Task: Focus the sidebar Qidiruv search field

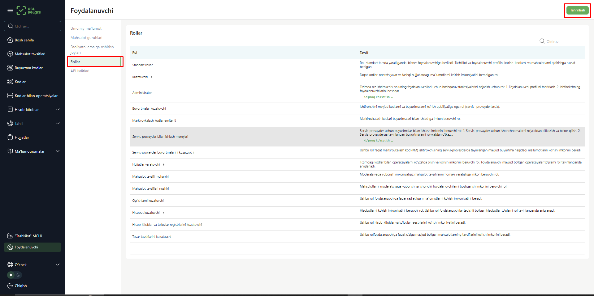Action: point(33,26)
